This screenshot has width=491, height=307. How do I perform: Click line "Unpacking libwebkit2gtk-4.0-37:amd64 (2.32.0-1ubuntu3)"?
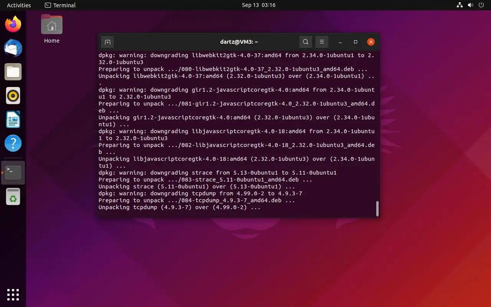click(237, 79)
